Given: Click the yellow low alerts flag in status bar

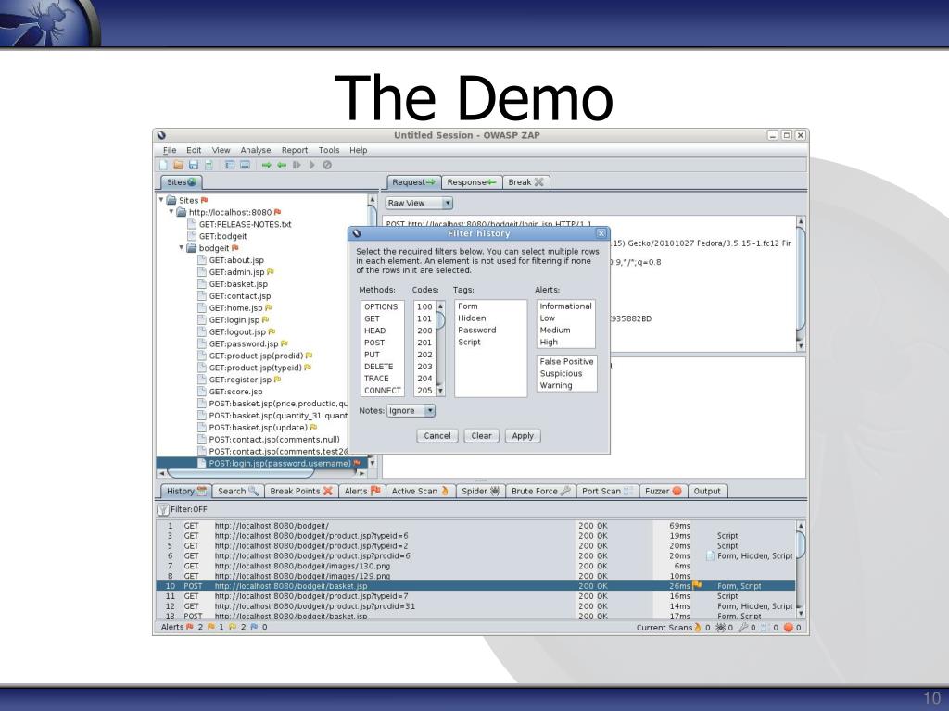Looking at the screenshot, I should click(233, 627).
